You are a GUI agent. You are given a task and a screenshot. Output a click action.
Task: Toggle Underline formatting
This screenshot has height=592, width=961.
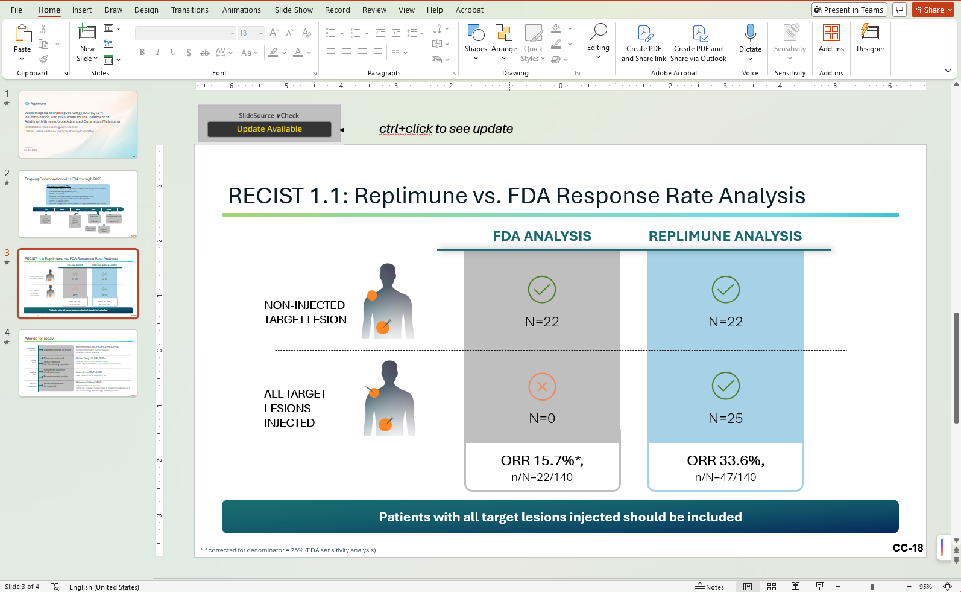(174, 53)
